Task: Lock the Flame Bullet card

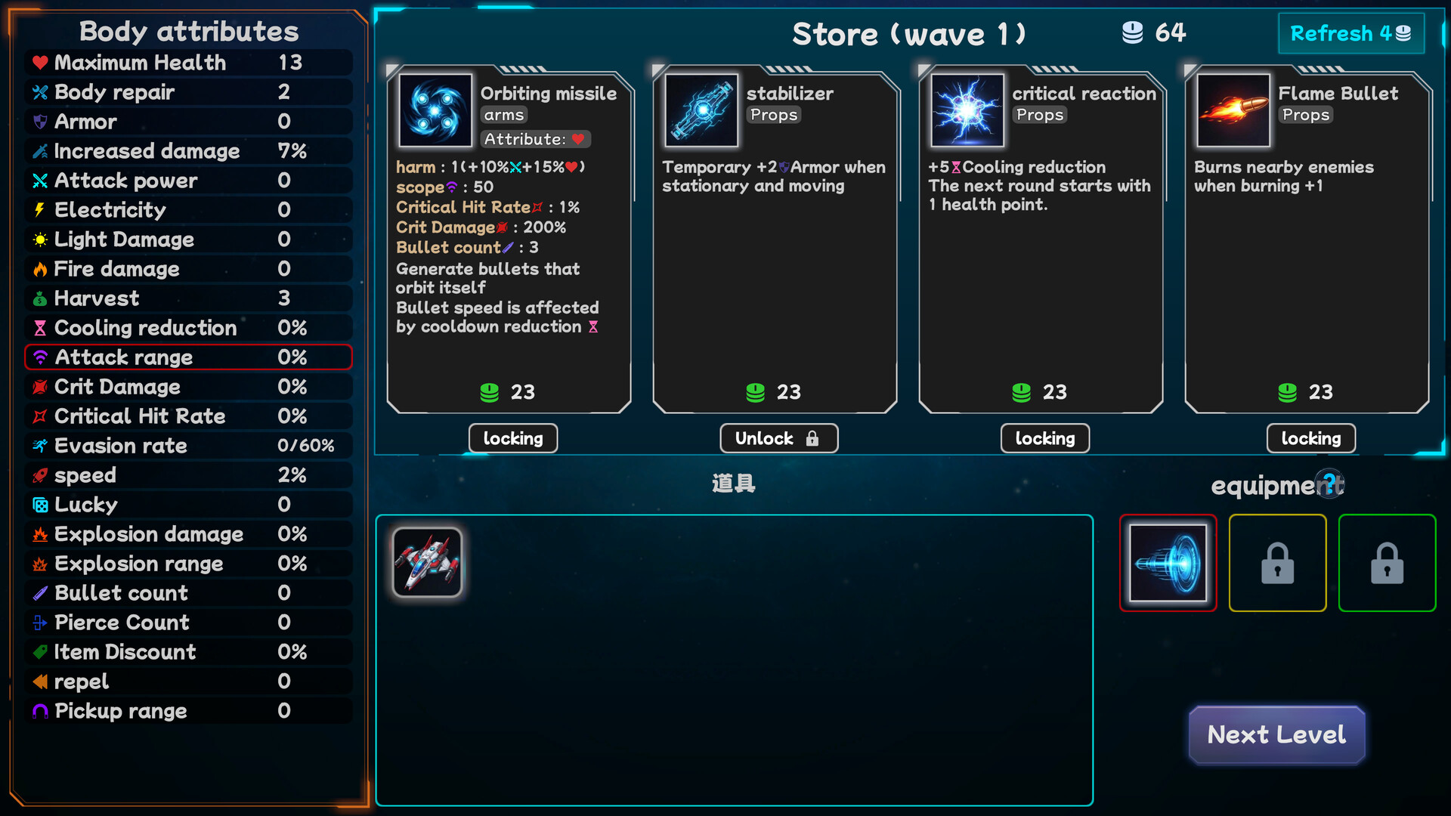Action: pyautogui.click(x=1311, y=438)
